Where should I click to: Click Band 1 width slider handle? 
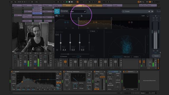(61, 43)
